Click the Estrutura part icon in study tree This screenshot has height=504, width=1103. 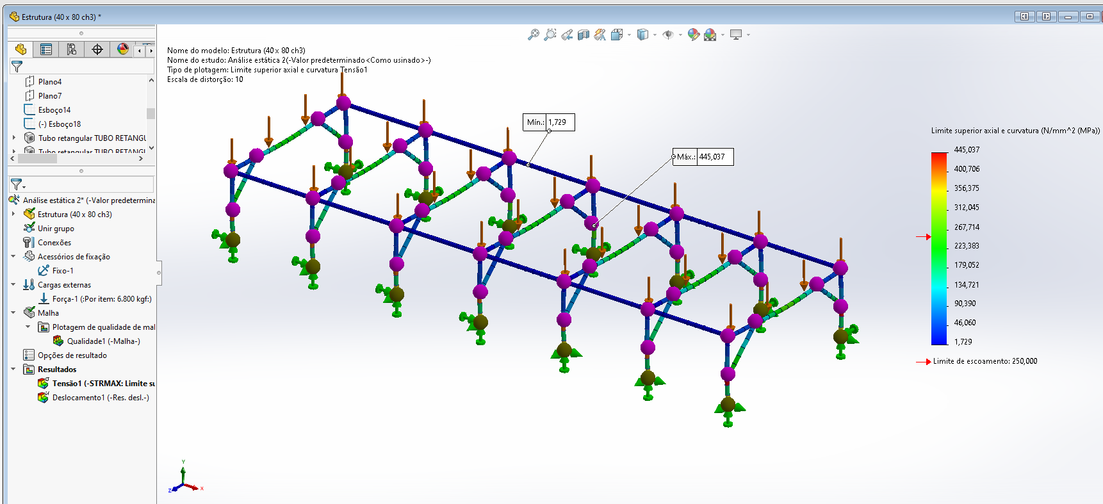coord(29,214)
